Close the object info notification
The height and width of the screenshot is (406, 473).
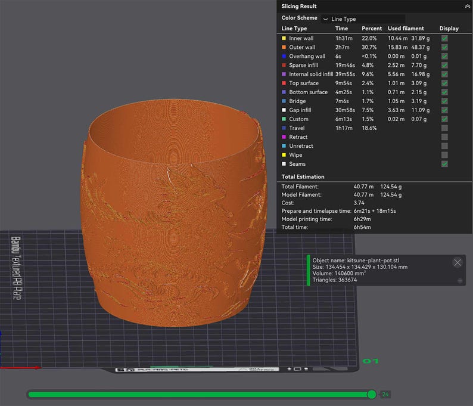[x=458, y=262]
